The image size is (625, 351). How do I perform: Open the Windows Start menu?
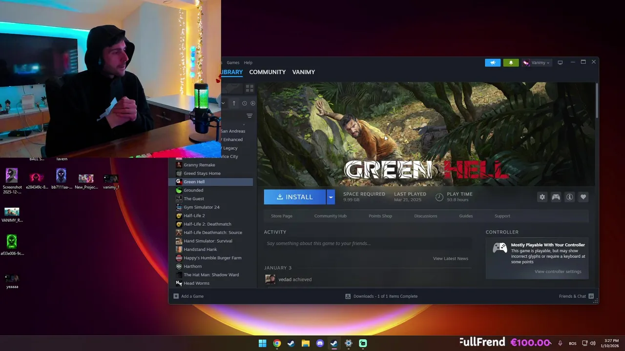point(262,343)
